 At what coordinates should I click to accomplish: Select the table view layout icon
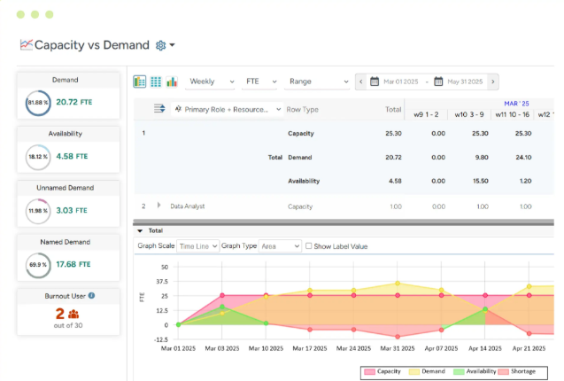140,82
